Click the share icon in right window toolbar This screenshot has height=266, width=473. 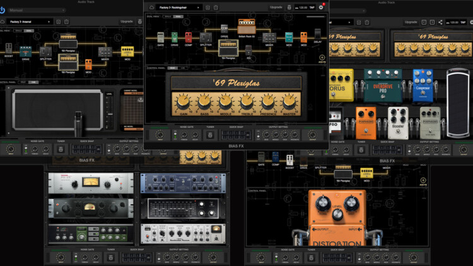click(x=440, y=22)
